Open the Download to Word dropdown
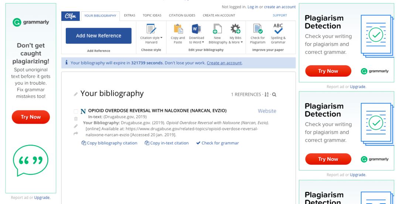This screenshot has width=399, height=204. (x=197, y=34)
